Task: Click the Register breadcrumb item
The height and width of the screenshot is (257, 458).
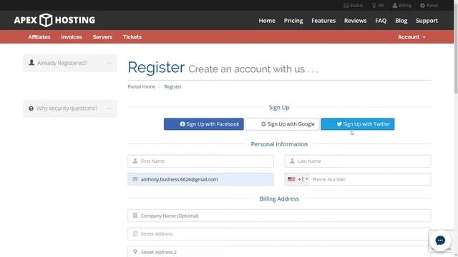Action: (x=172, y=86)
